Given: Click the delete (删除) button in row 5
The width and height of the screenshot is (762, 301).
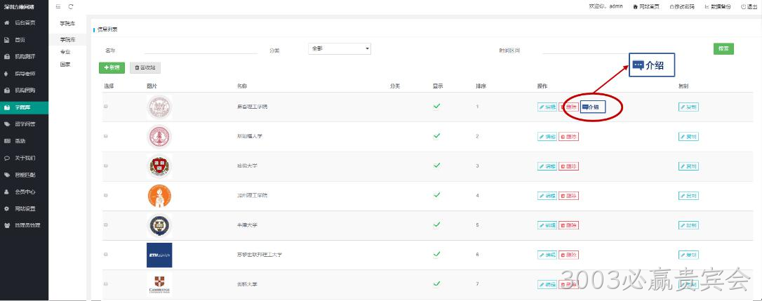Looking at the screenshot, I should pyautogui.click(x=568, y=226).
